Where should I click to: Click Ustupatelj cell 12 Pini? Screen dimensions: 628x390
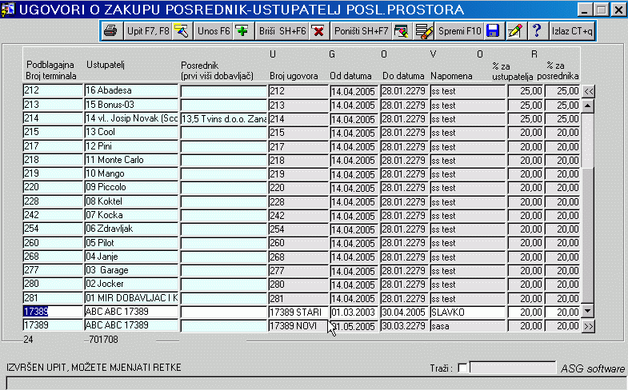[x=131, y=146]
